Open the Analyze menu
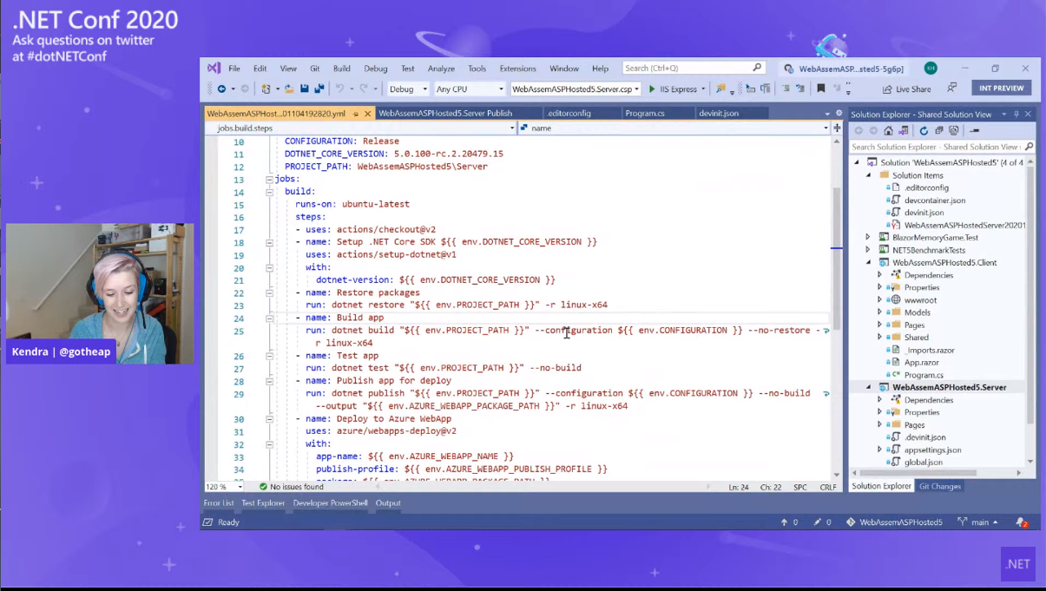 click(441, 68)
